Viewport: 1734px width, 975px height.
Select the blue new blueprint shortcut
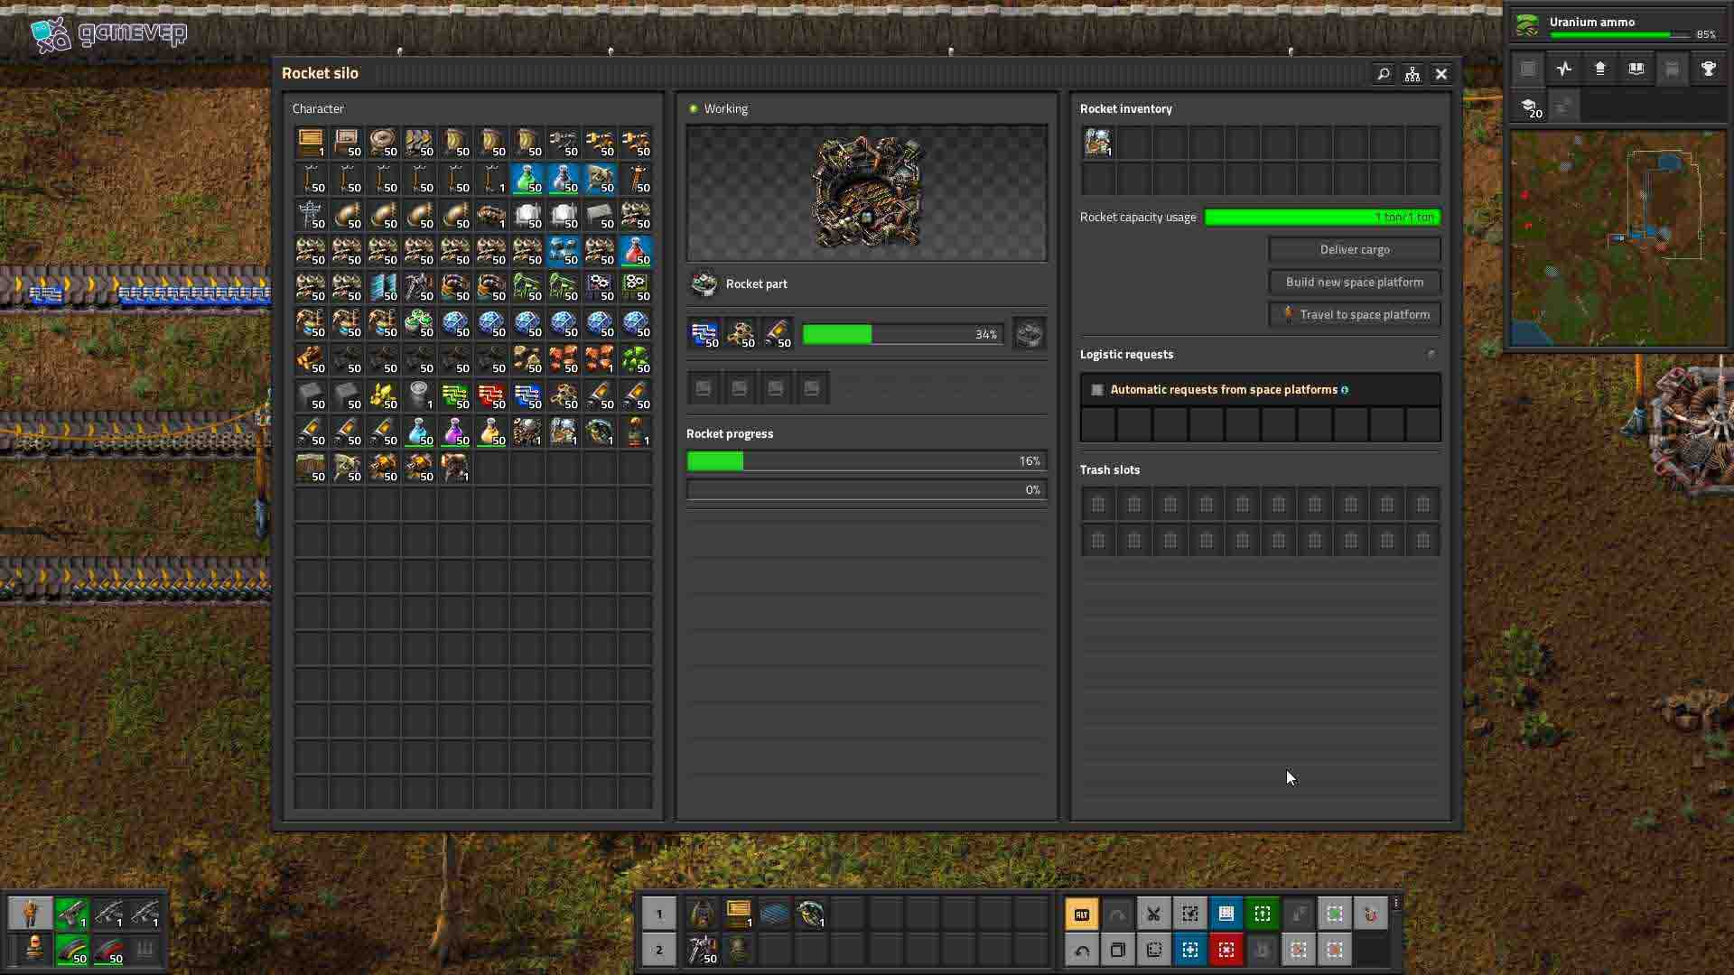click(x=1190, y=951)
